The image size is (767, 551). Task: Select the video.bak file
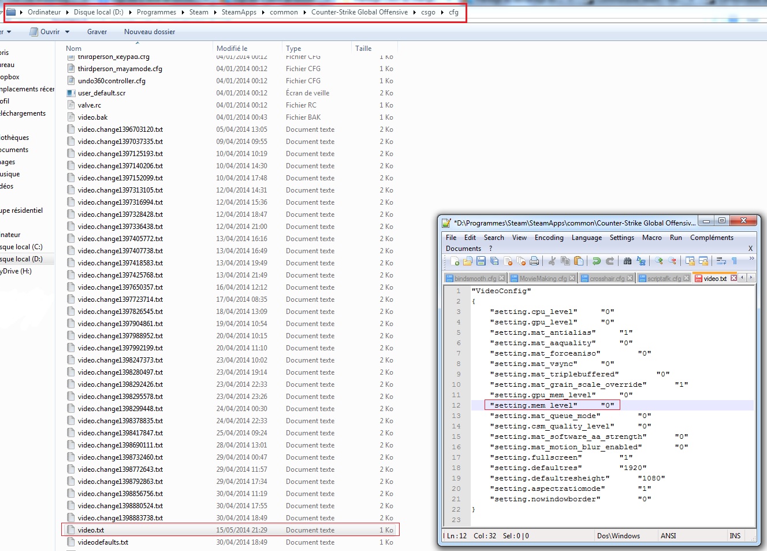pos(230,117)
